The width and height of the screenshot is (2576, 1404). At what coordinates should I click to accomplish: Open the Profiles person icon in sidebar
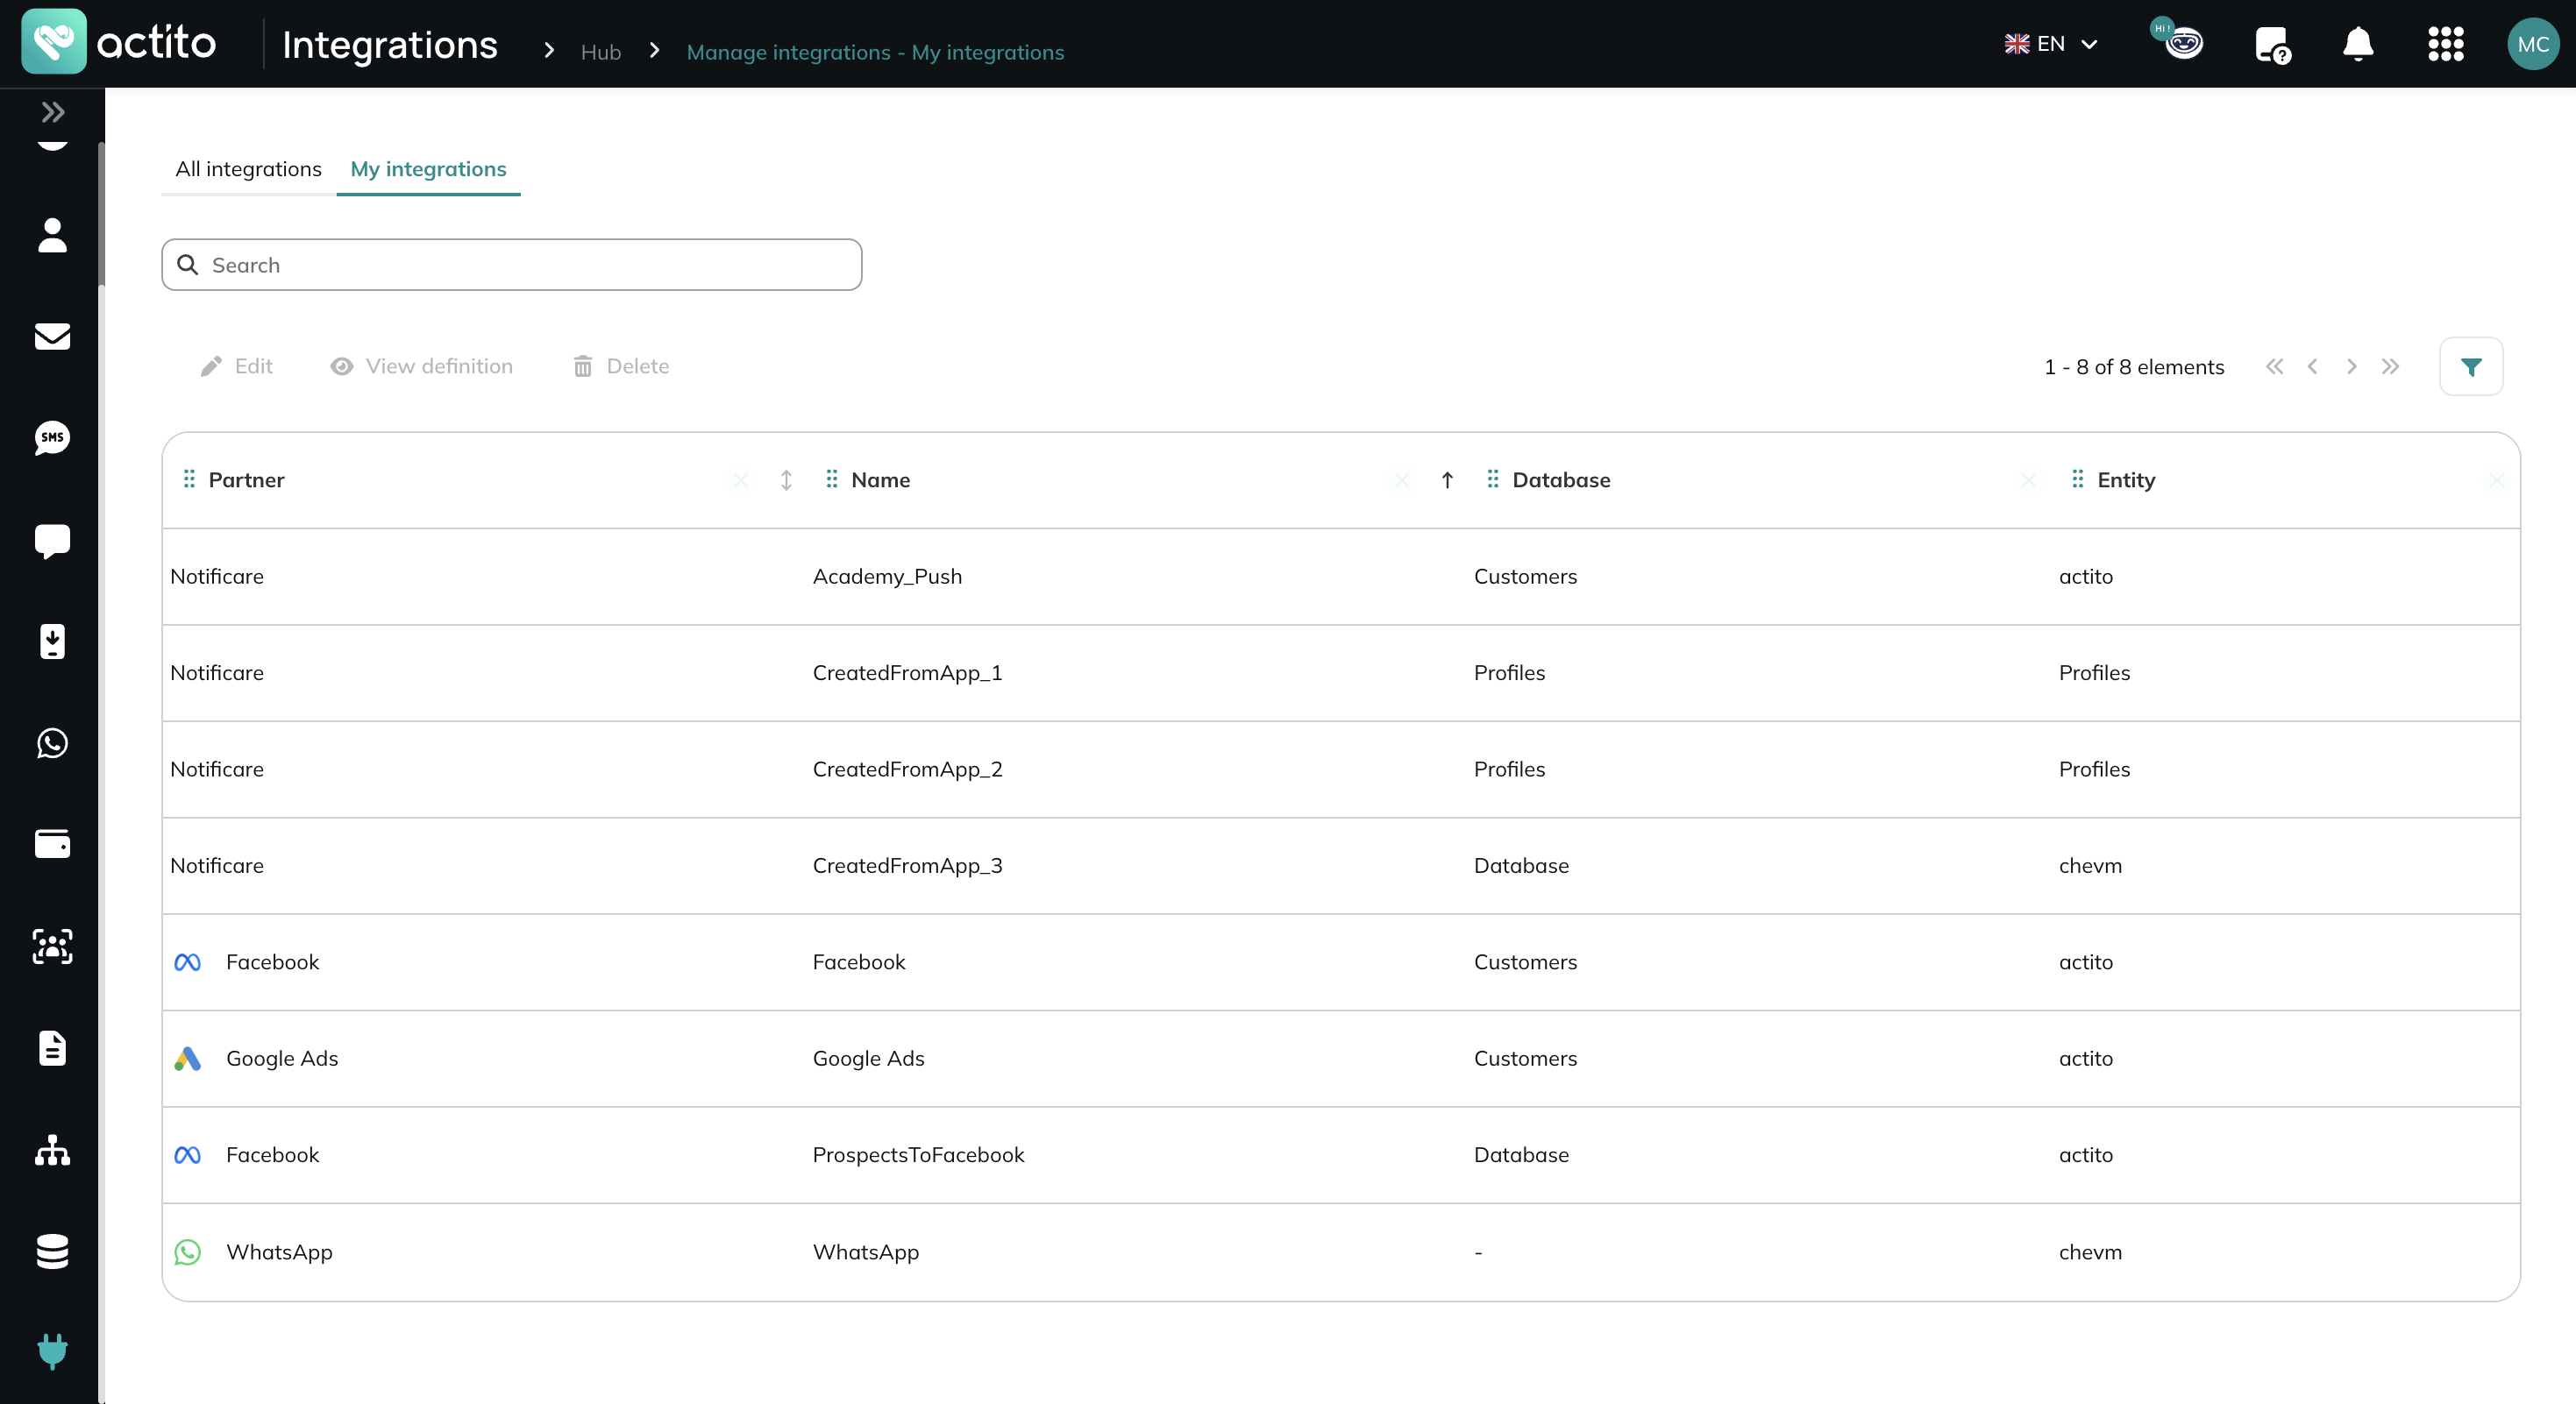(x=52, y=236)
